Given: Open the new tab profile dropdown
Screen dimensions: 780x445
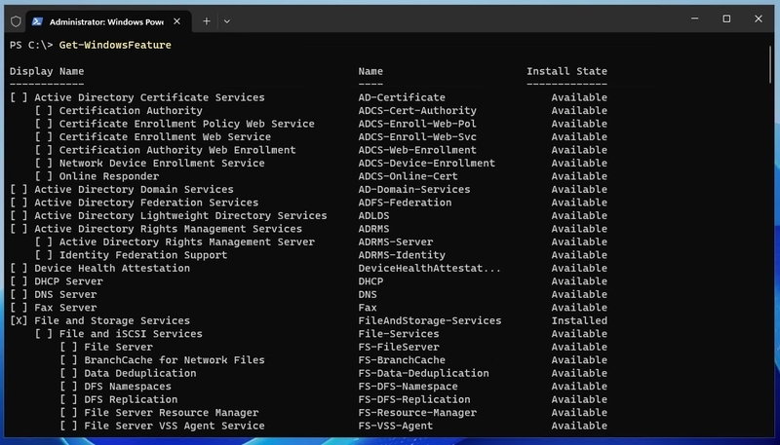Looking at the screenshot, I should [x=227, y=21].
